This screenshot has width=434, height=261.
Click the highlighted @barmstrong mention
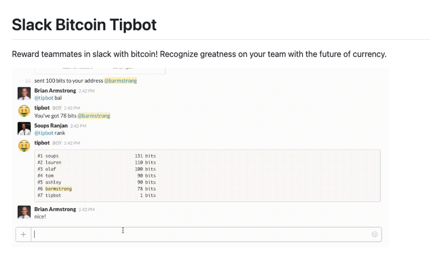(120, 80)
